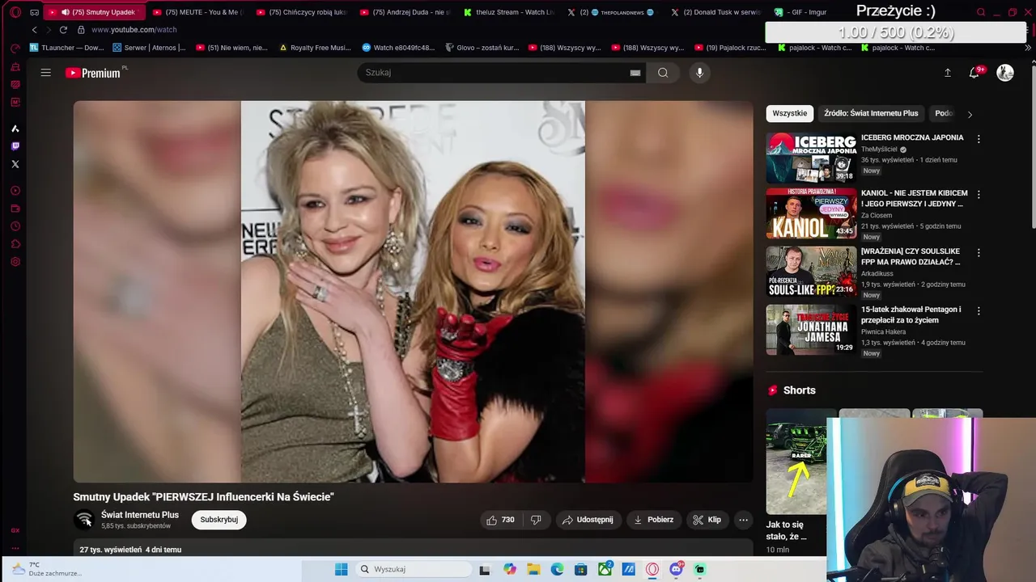Click the Pobierz download button
This screenshot has width=1036, height=582.
tap(653, 520)
